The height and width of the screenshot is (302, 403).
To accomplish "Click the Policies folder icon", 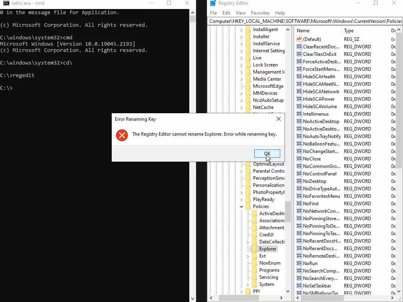I will pyautogui.click(x=248, y=206).
